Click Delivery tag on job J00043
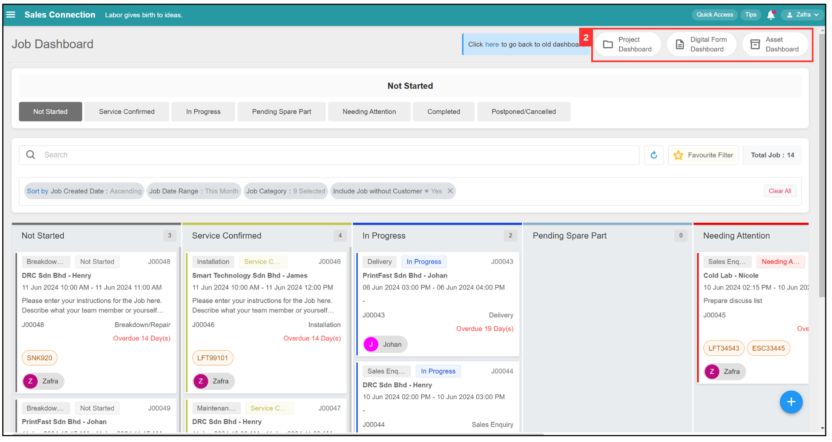 click(x=379, y=262)
